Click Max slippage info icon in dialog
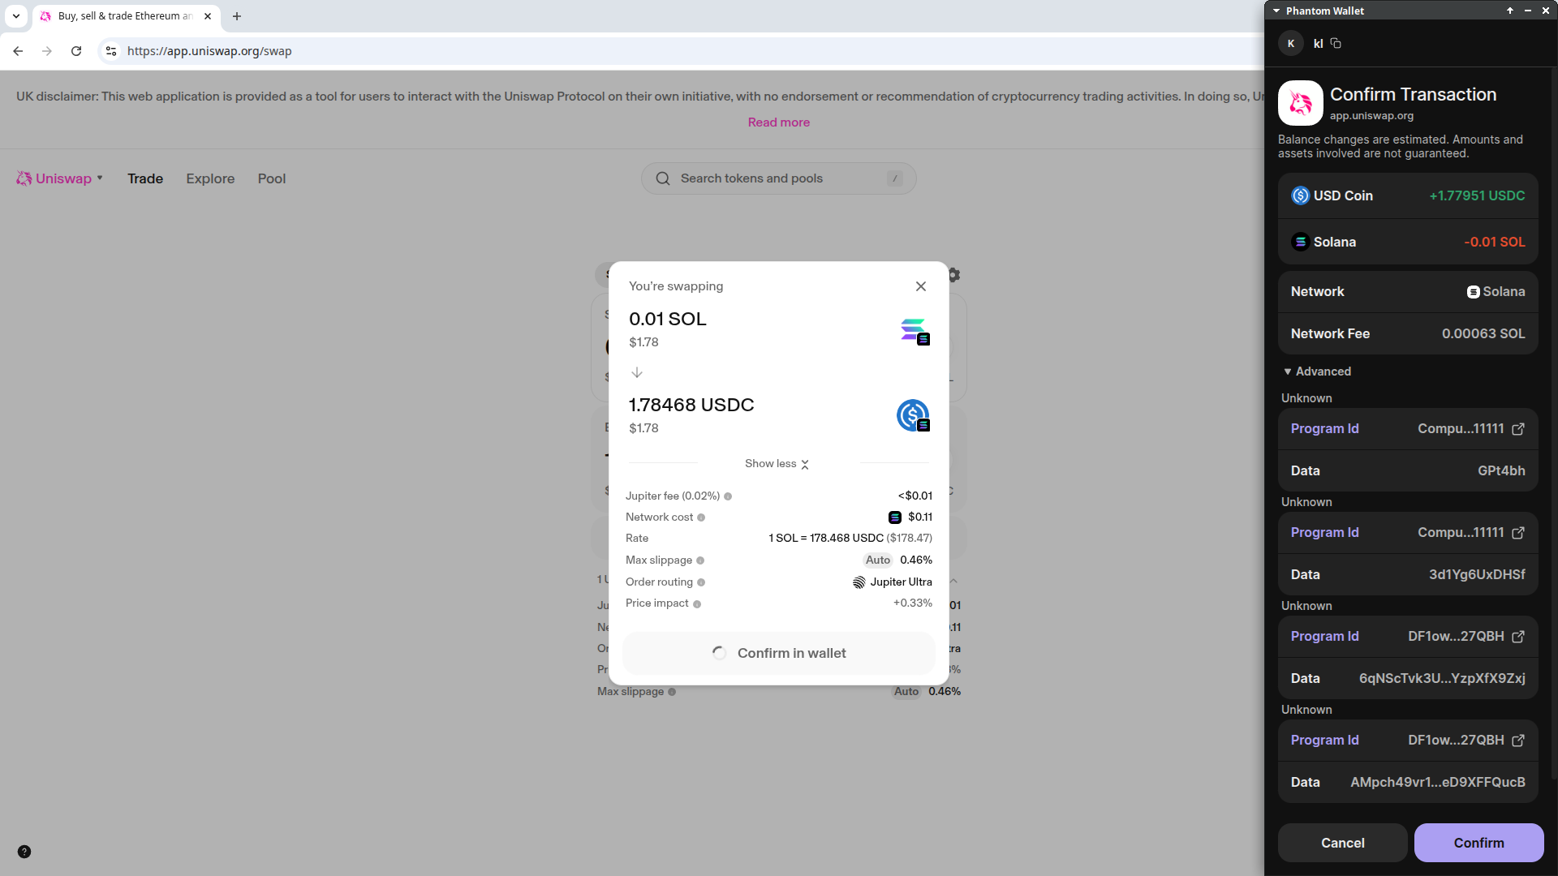Image resolution: width=1558 pixels, height=876 pixels. 700,560
